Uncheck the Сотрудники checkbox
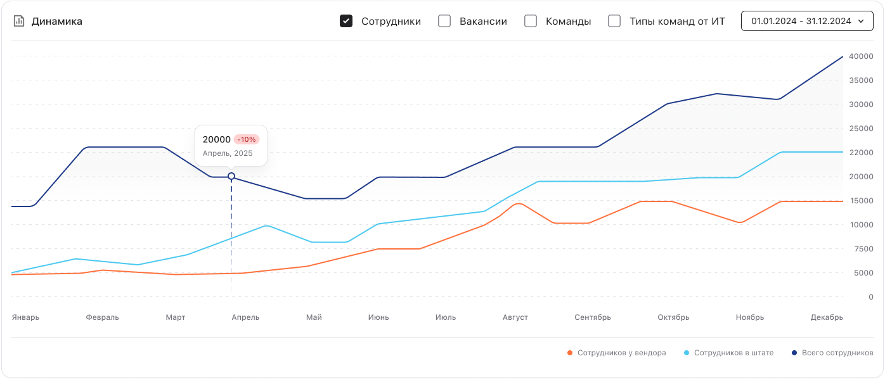This screenshot has width=885, height=380. [x=346, y=21]
